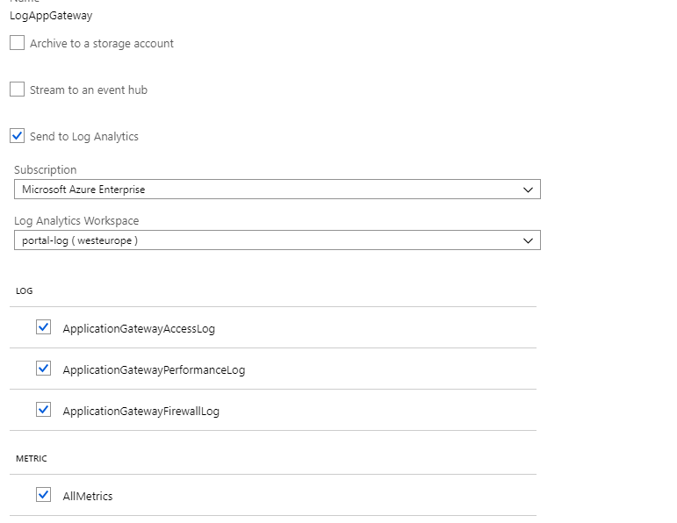Click the ApplicationGatewayFirewallLog row label
The height and width of the screenshot is (523, 677).
(x=140, y=412)
